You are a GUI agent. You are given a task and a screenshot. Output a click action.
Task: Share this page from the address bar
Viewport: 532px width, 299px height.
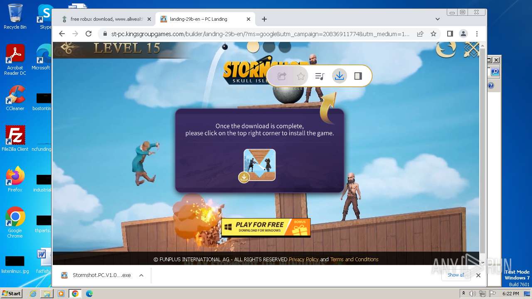coord(420,34)
